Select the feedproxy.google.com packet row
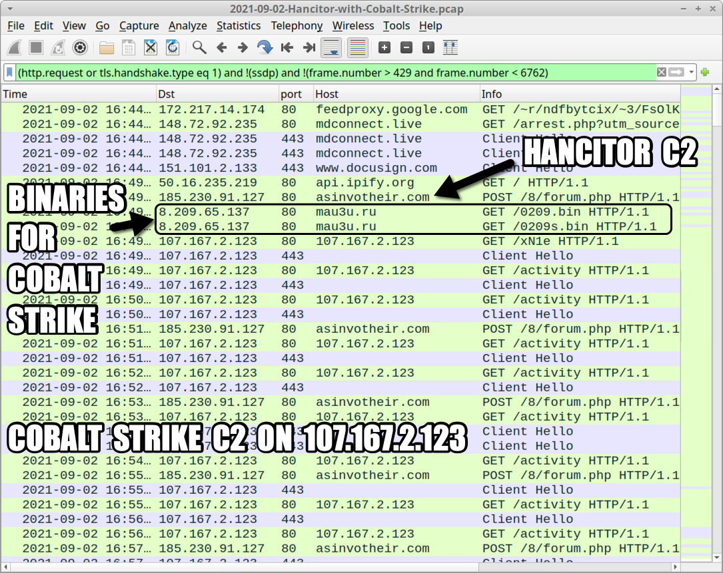Image resolution: width=723 pixels, height=573 pixels. (x=341, y=110)
